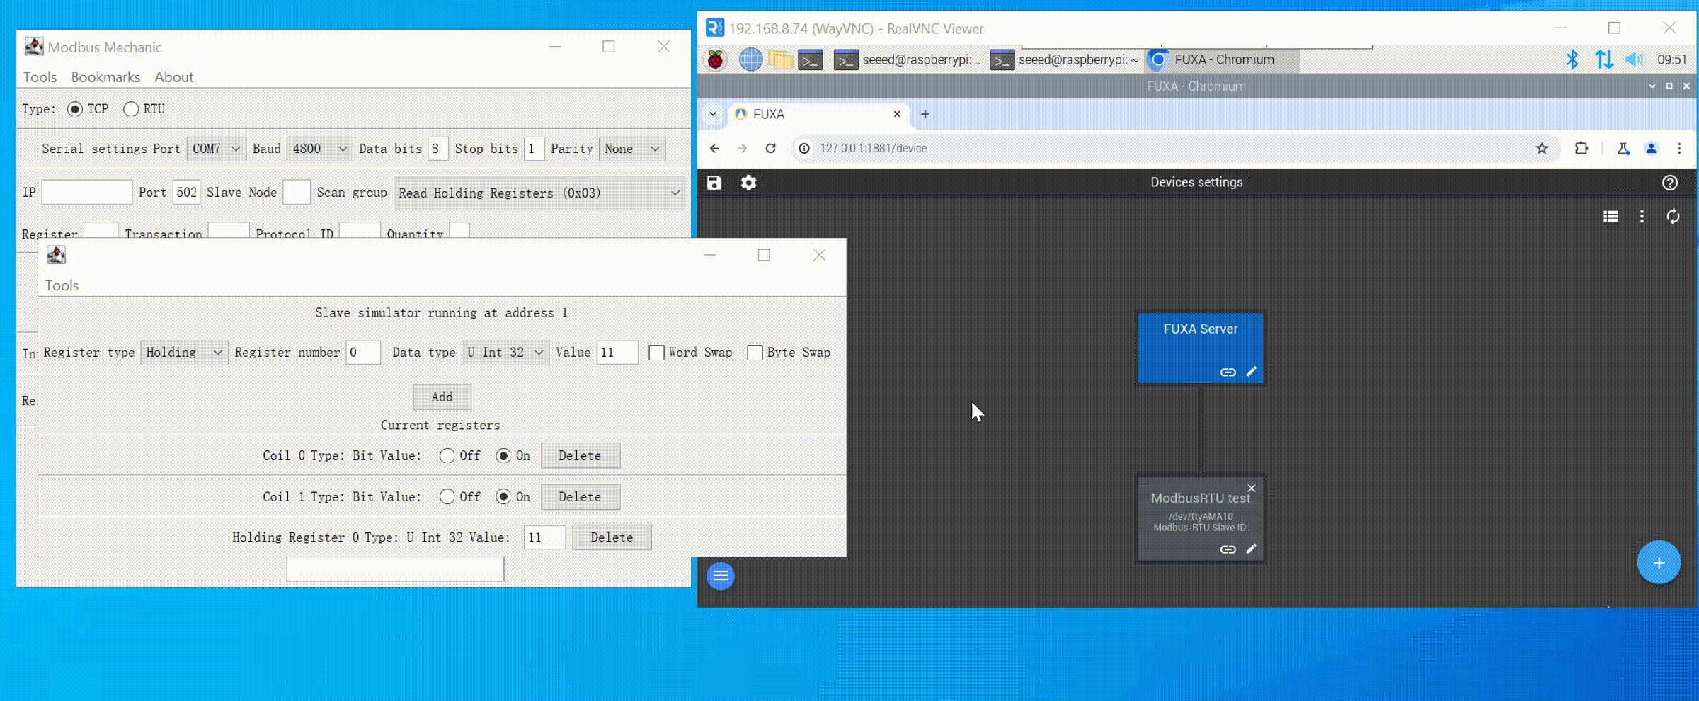Delete the Coil 1 register
This screenshot has width=1699, height=701.
click(x=580, y=497)
